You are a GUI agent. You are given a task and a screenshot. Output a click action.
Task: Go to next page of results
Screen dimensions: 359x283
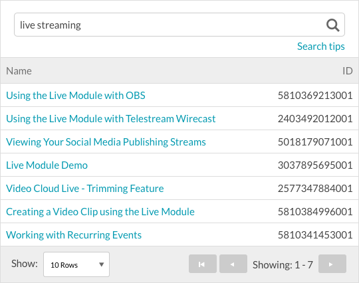pos(332,264)
